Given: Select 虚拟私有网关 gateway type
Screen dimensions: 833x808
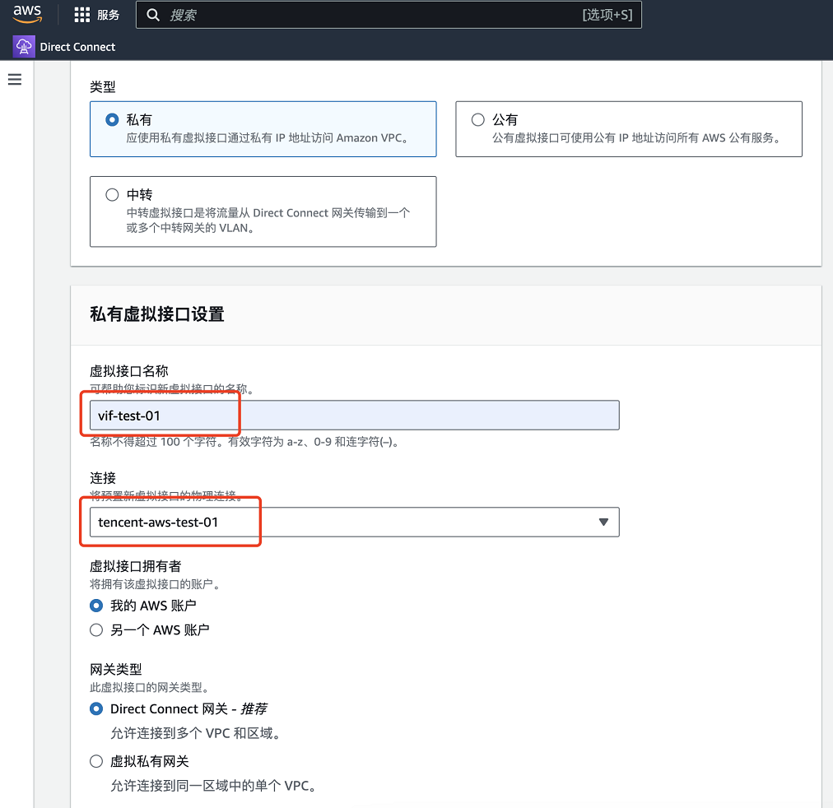Looking at the screenshot, I should [x=96, y=762].
